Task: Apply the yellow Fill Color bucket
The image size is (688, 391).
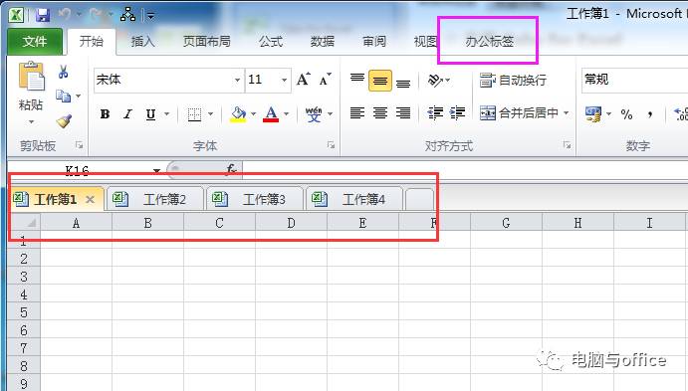Action: (238, 114)
